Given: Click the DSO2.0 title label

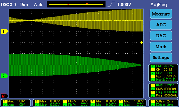Looking at the screenshot, I should [x=8, y=4].
